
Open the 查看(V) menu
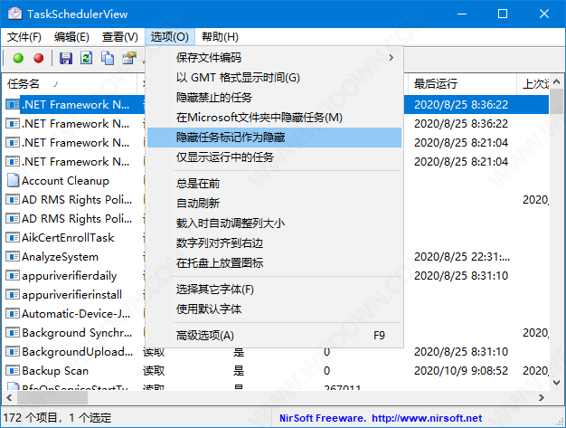[x=119, y=37]
